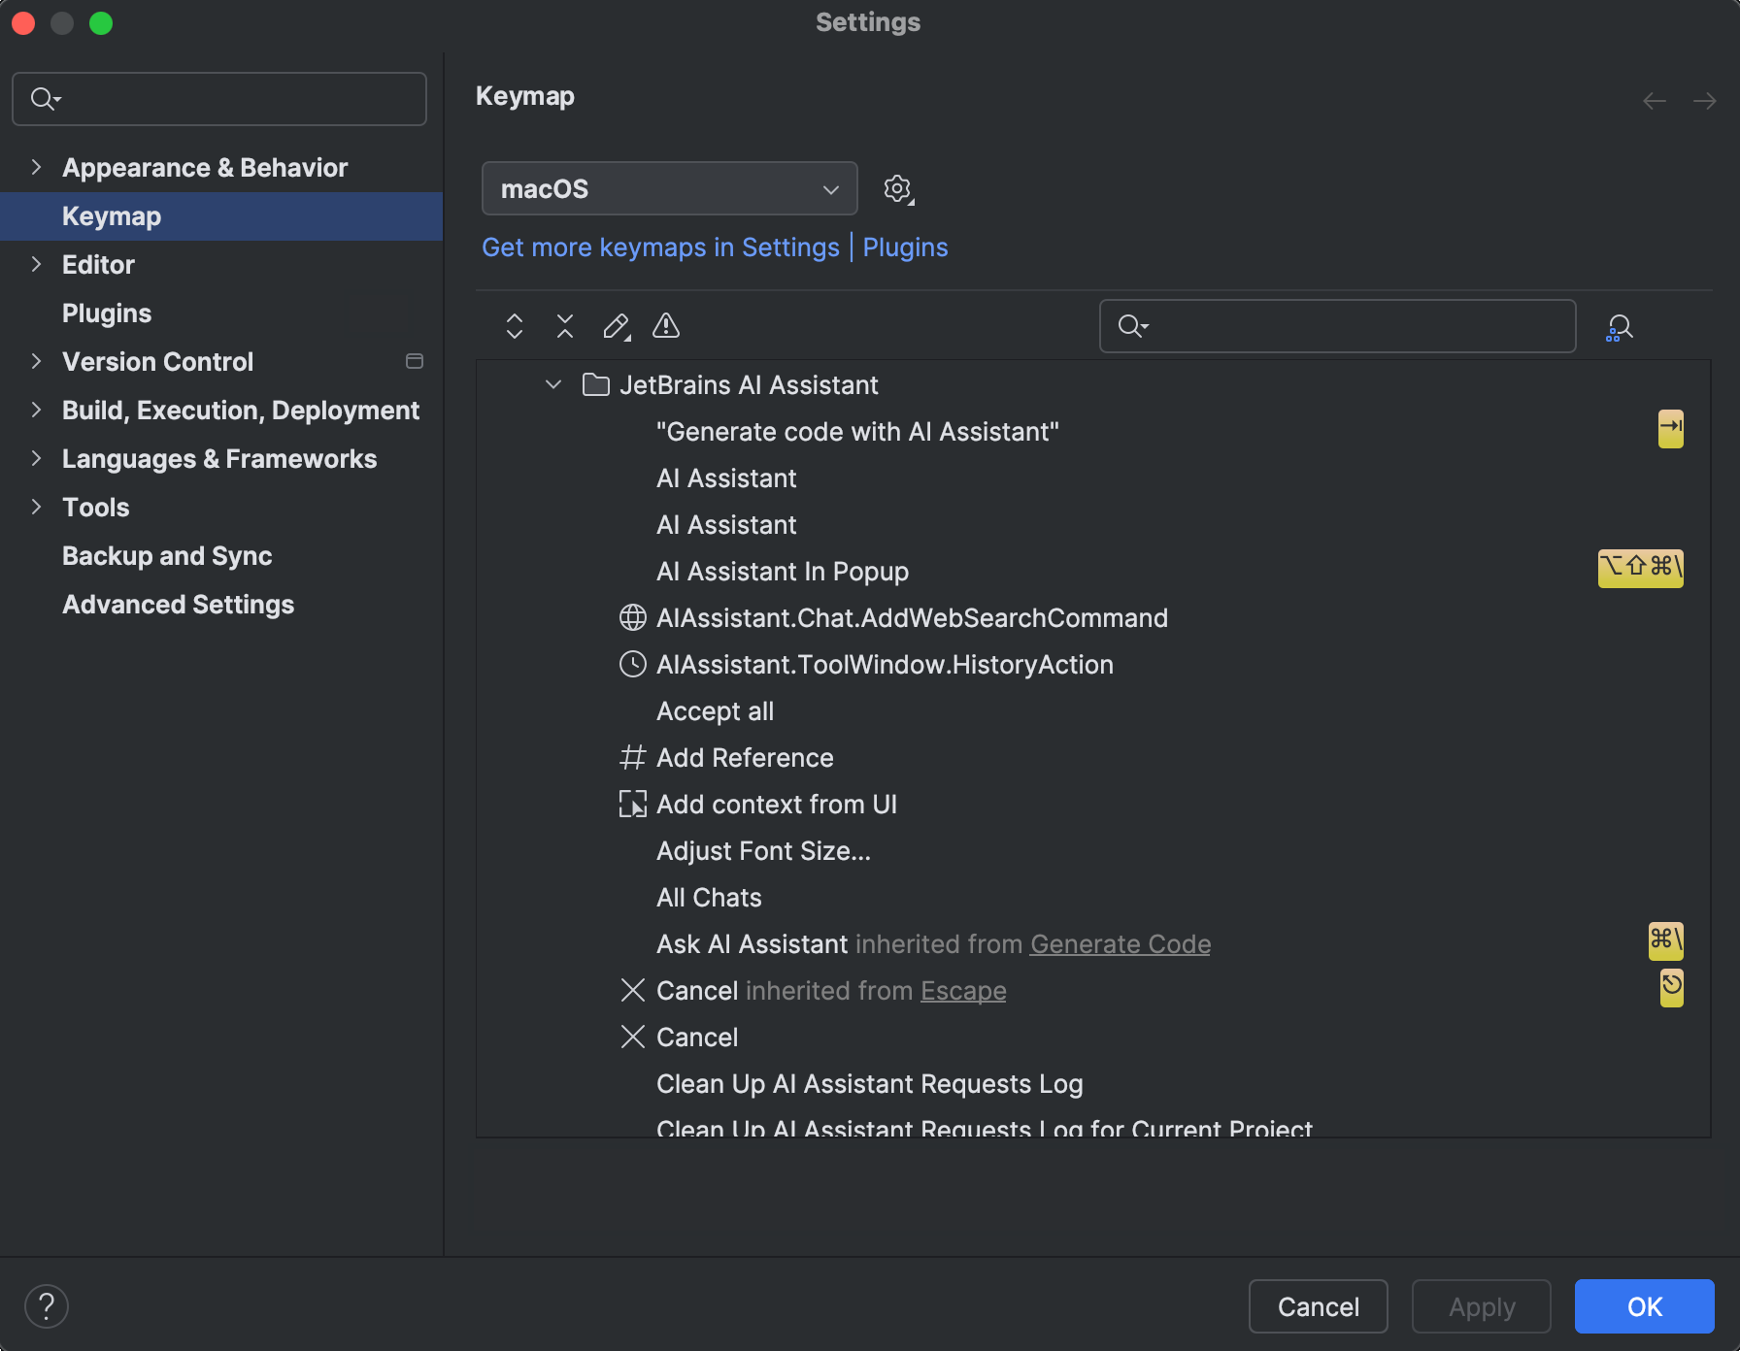The height and width of the screenshot is (1351, 1740).
Task: Click the Collapse All icon in the toolbar
Action: coord(564,326)
